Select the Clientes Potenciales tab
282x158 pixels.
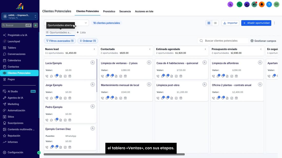[87, 11]
